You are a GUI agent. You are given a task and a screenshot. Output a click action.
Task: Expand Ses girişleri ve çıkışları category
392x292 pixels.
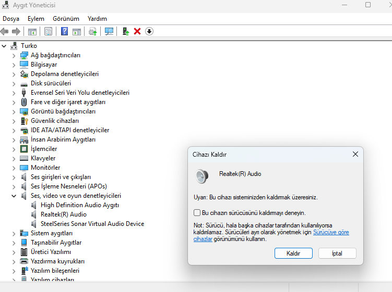tap(14, 177)
